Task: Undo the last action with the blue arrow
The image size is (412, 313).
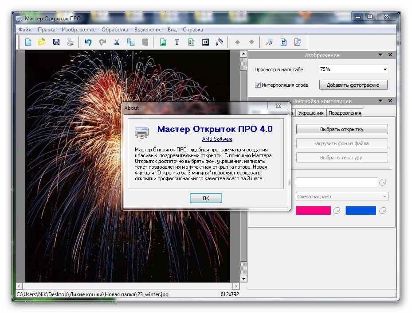Action: (x=88, y=43)
